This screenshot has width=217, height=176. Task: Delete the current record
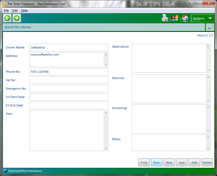207,162
